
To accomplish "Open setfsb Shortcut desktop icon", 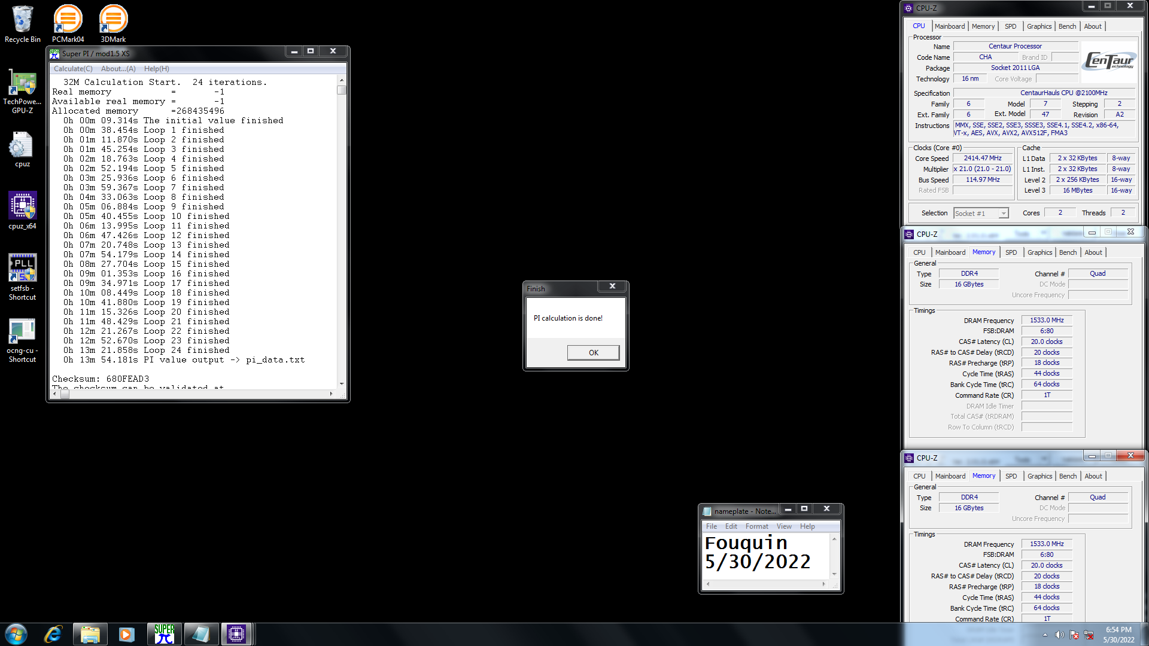I will [x=23, y=276].
